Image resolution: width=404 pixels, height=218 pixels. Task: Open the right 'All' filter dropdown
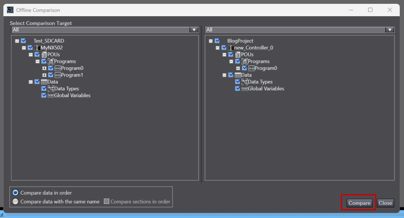pyautogui.click(x=389, y=30)
